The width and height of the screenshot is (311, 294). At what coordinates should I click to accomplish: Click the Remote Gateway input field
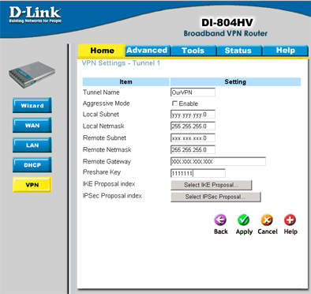click(218, 161)
